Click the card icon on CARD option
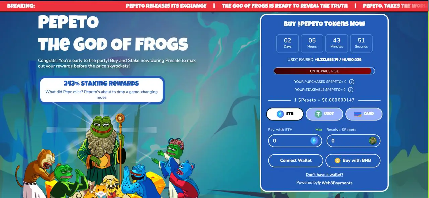The height and width of the screenshot is (198, 429). tap(358, 114)
